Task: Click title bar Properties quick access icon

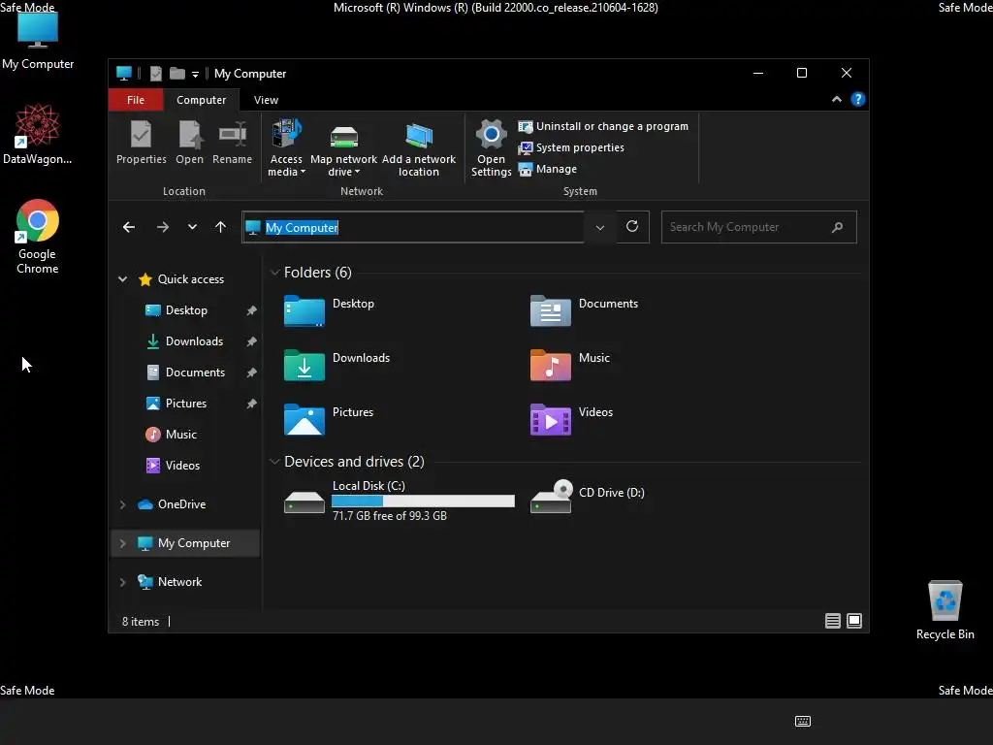Action: (156, 74)
